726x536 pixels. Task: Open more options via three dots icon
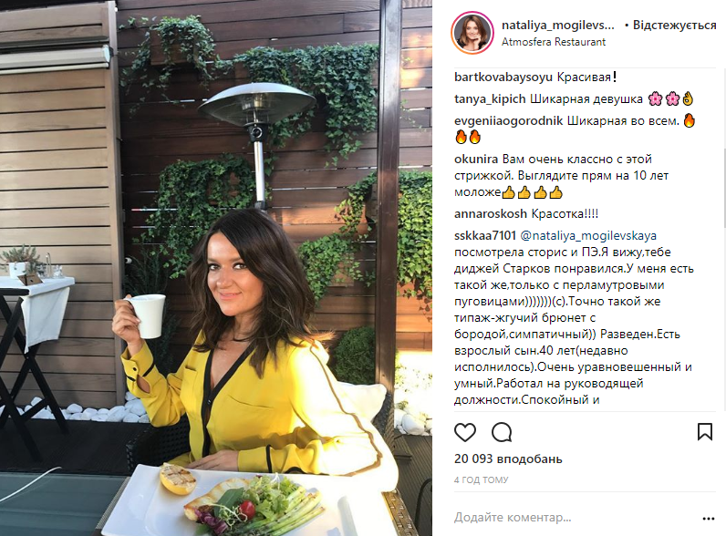pyautogui.click(x=709, y=519)
